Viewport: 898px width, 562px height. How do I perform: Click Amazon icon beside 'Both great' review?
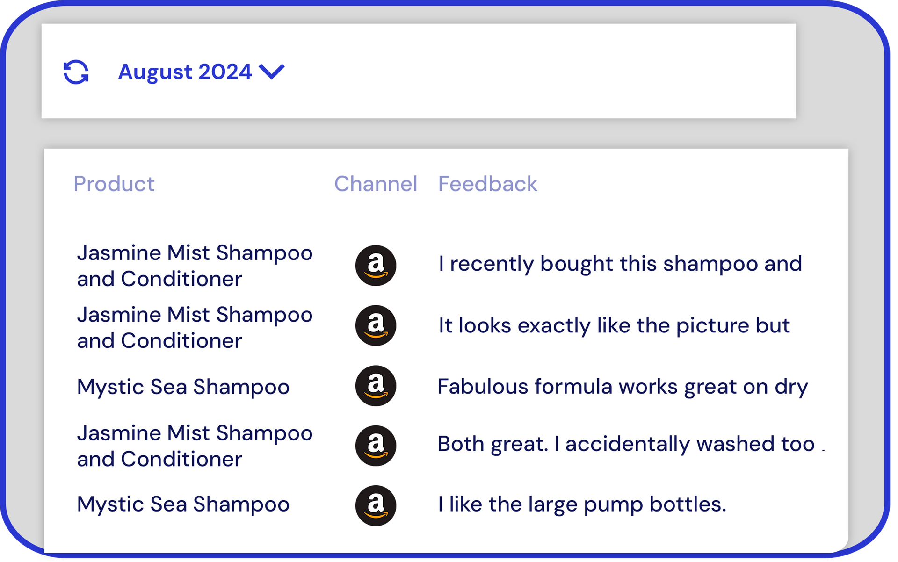point(376,446)
